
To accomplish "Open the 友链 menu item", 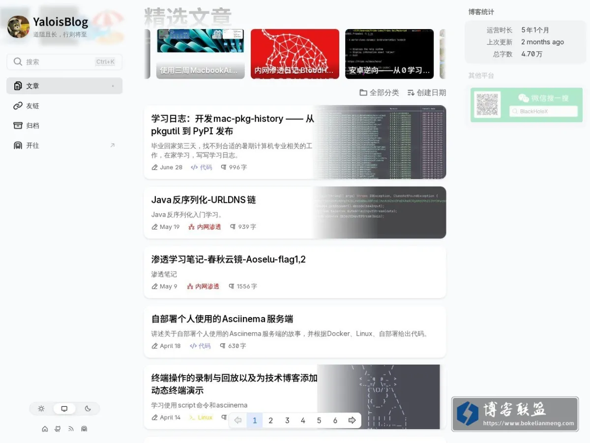I will click(64, 106).
